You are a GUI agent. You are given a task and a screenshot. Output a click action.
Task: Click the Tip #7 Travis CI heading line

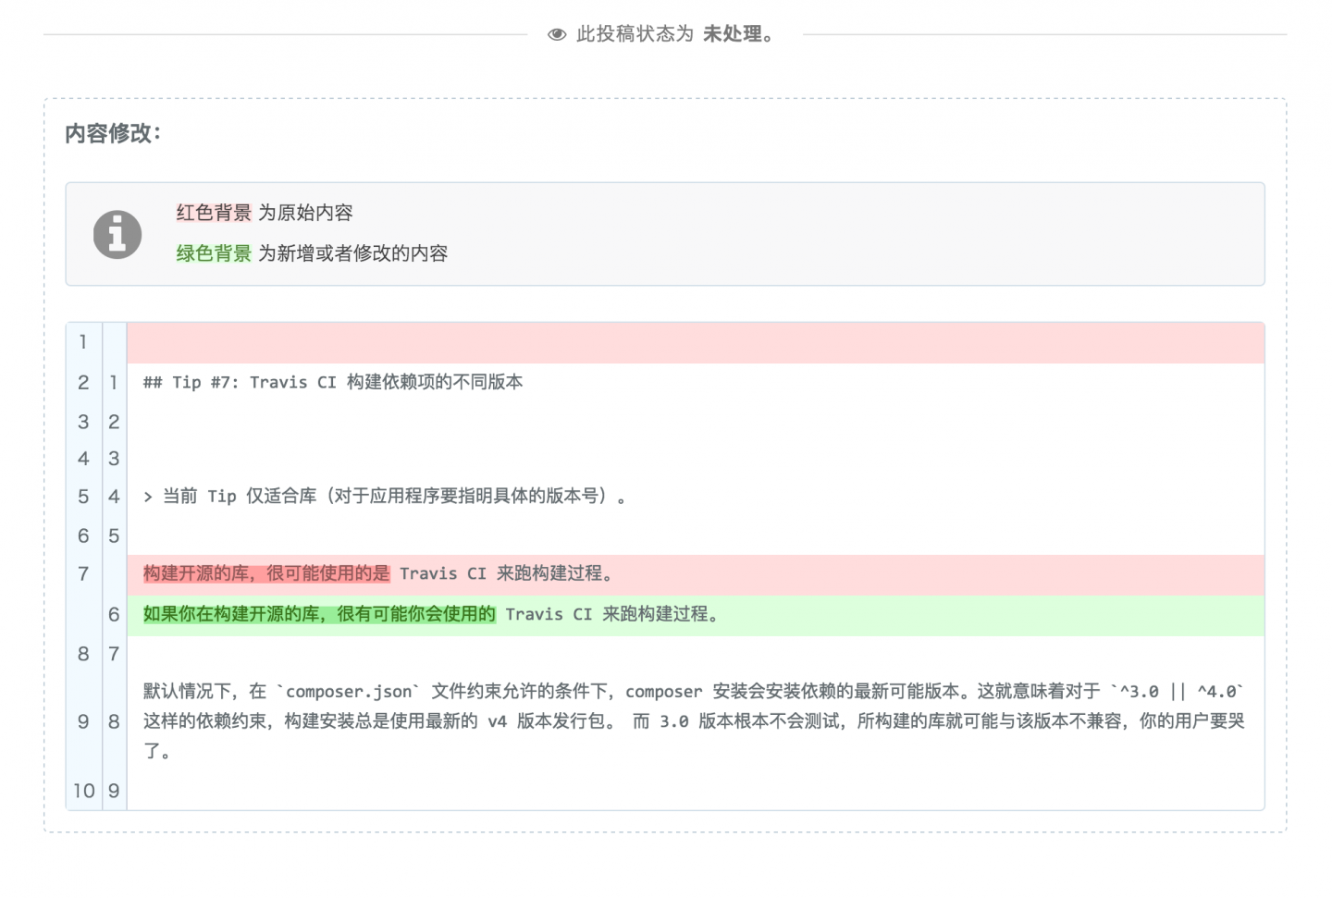click(333, 382)
